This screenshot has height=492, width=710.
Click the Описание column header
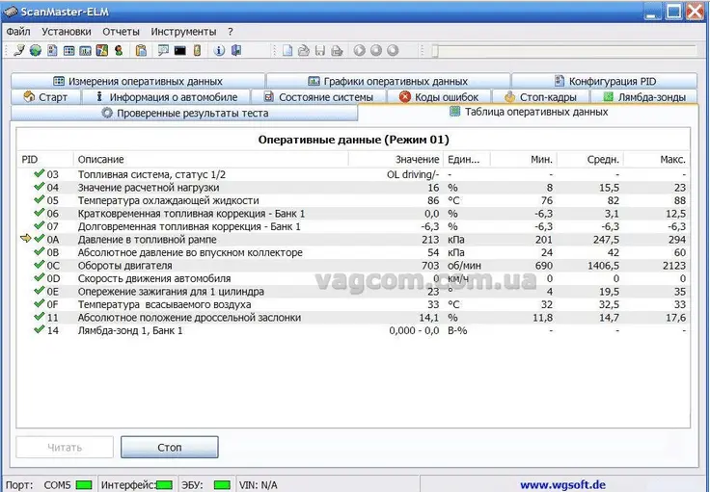click(211, 159)
